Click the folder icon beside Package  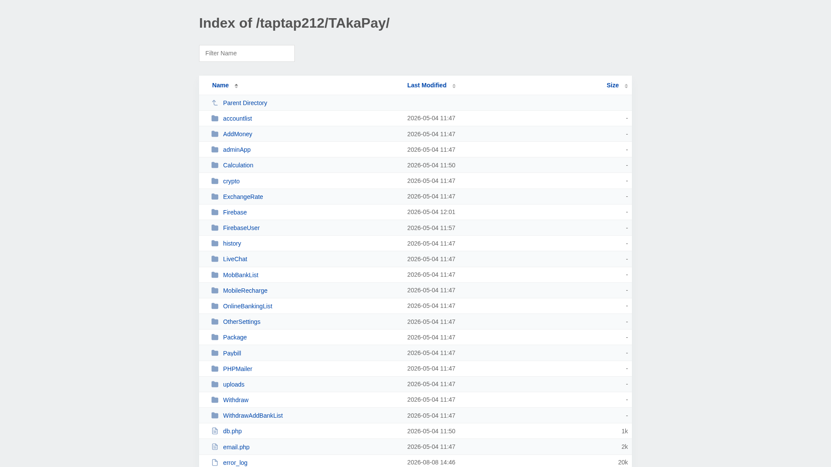[x=215, y=337]
